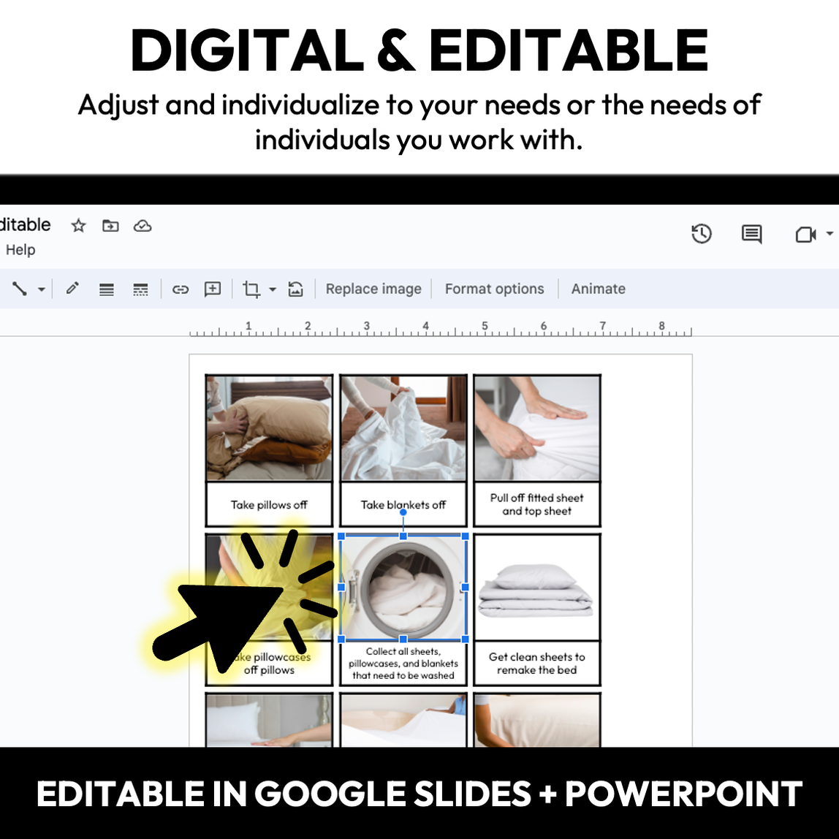Open the line tool dropdown arrow
This screenshot has width=839, height=839.
(42, 289)
